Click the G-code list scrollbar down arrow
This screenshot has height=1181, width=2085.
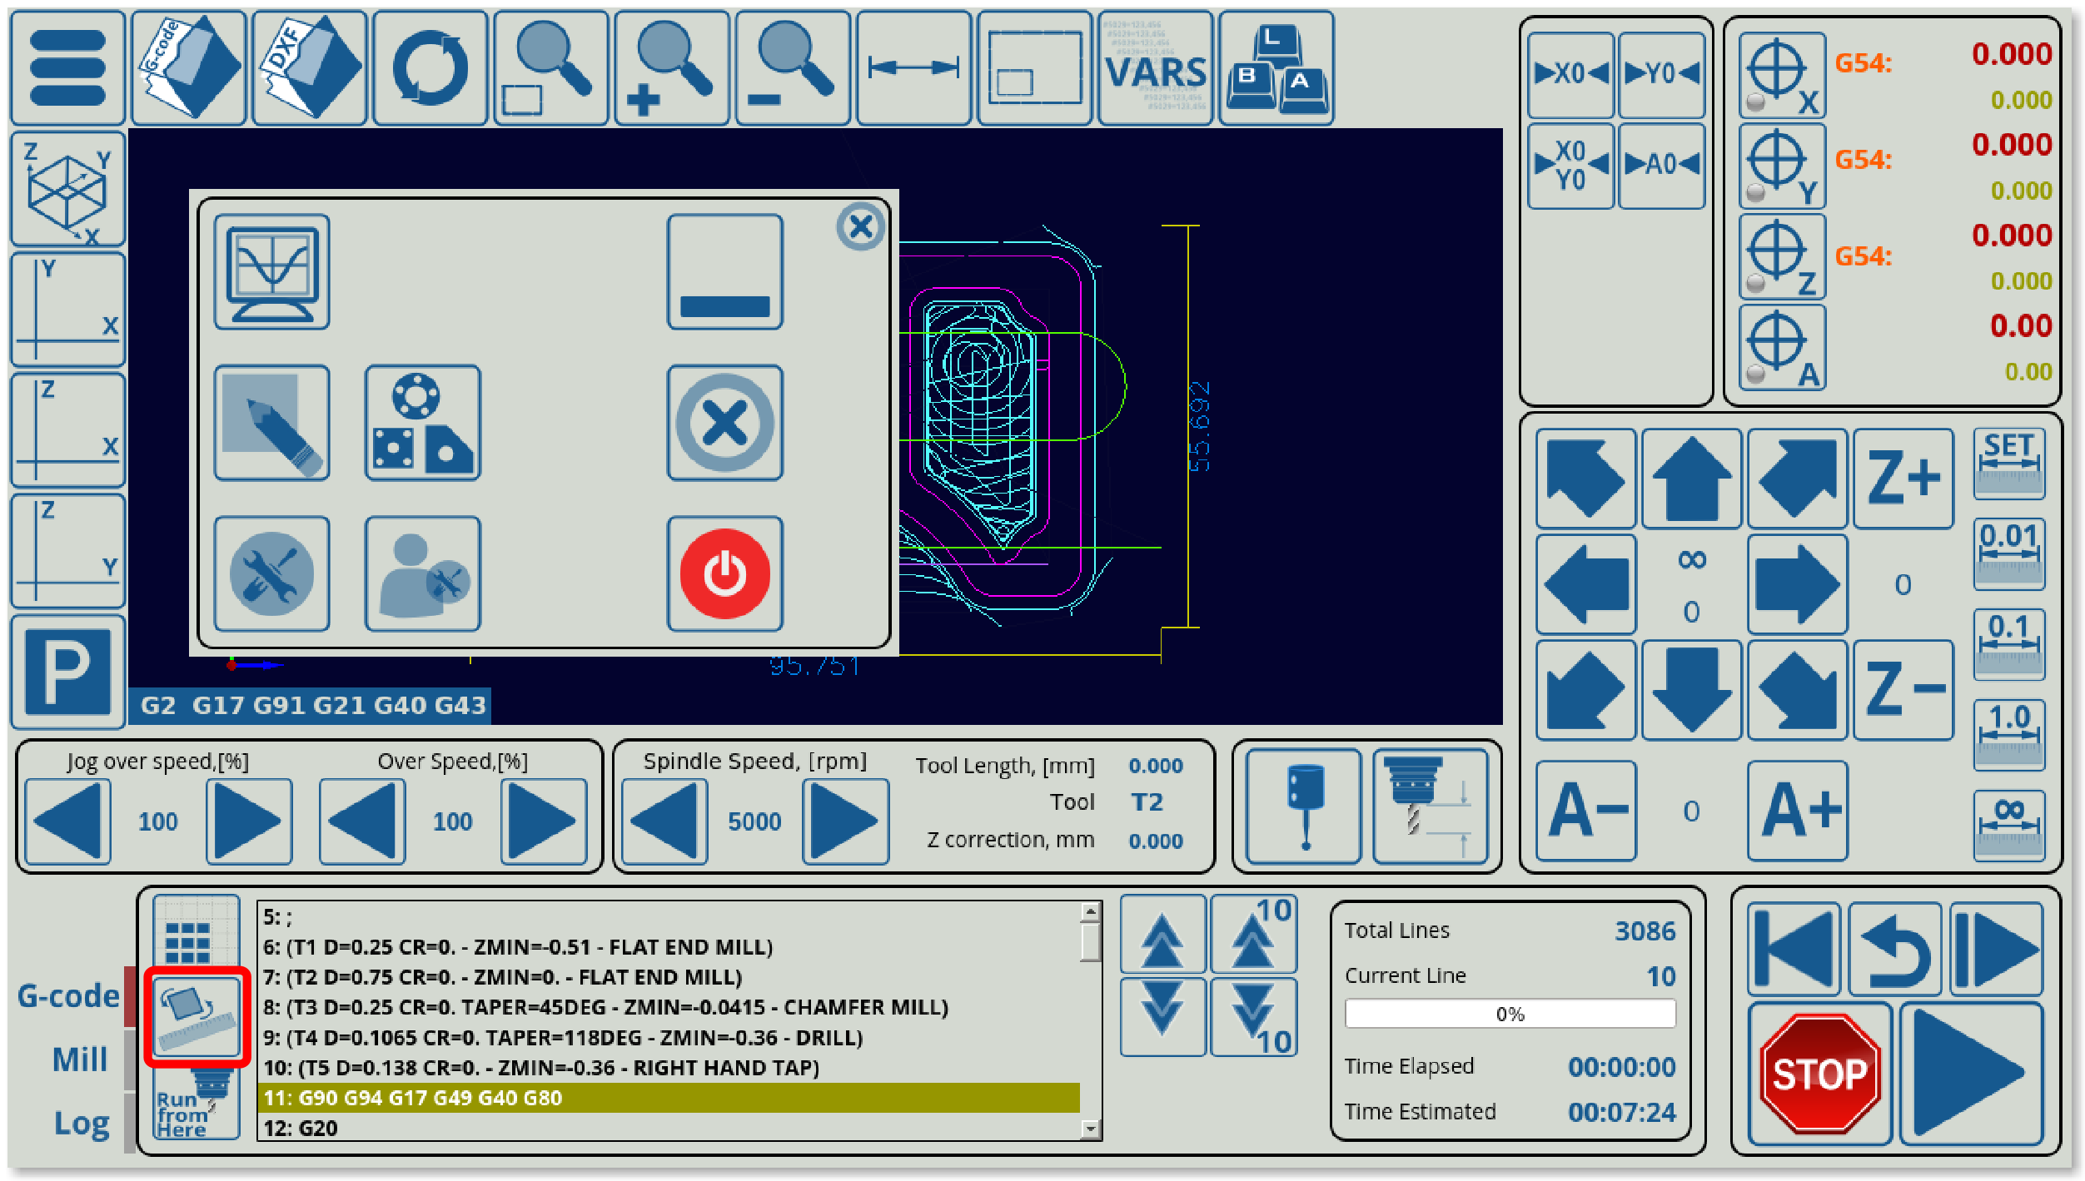[1090, 1129]
